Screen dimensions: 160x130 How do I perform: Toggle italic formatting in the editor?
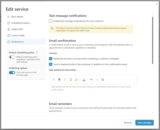tap(65, 79)
